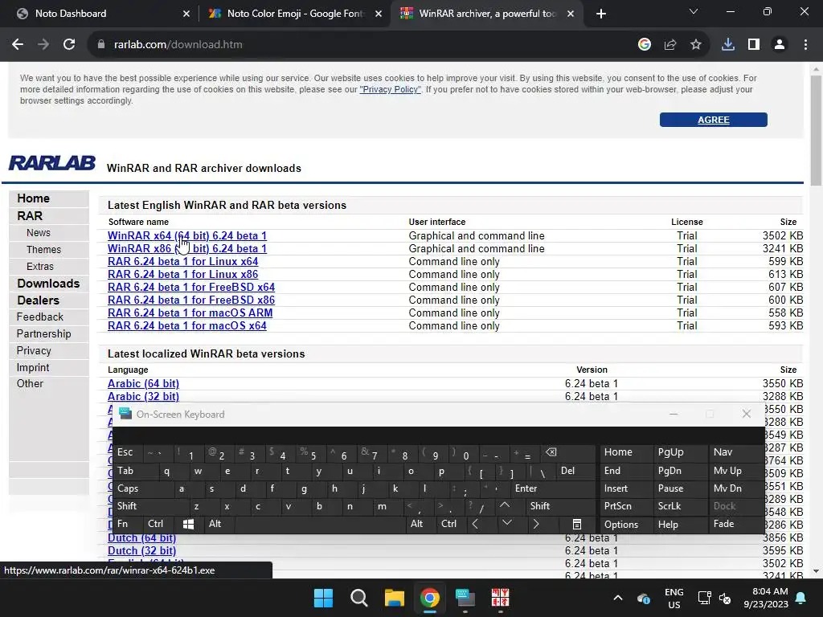This screenshot has height=617, width=823.
Task: Toggle the Fn key on keyboard
Action: click(x=127, y=524)
